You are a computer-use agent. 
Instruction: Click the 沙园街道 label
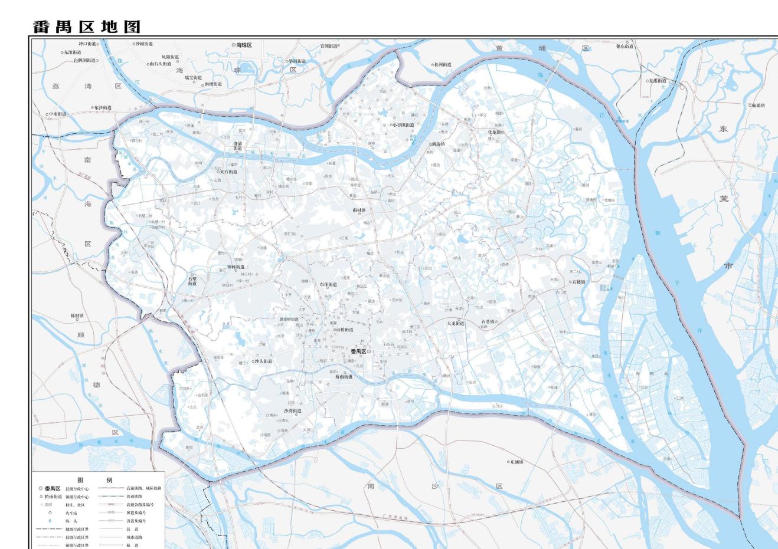(x=145, y=44)
